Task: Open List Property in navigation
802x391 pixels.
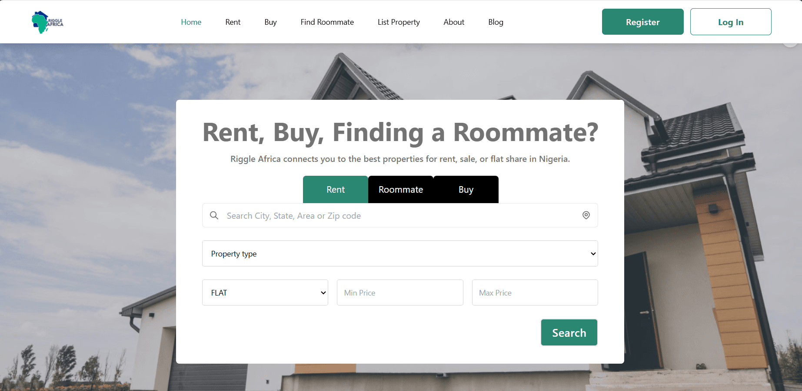Action: [399, 22]
